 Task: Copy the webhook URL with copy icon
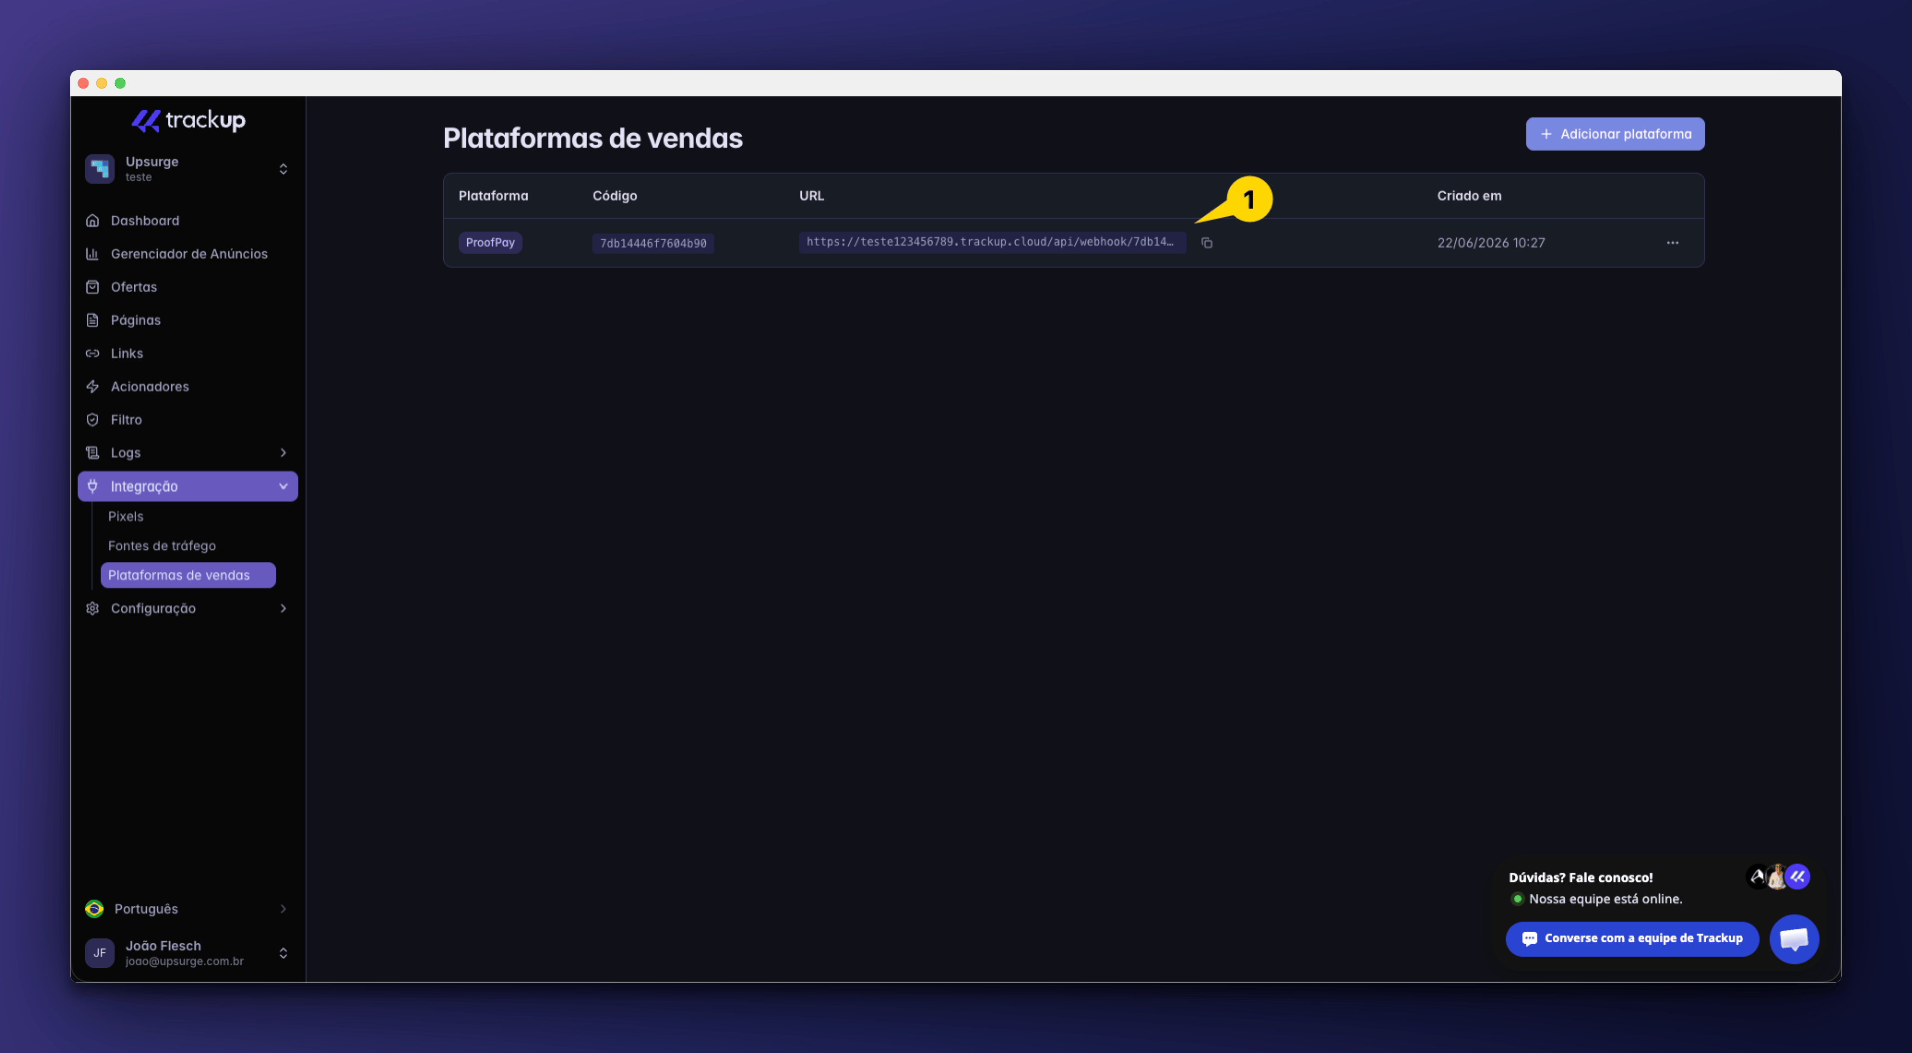tap(1207, 243)
